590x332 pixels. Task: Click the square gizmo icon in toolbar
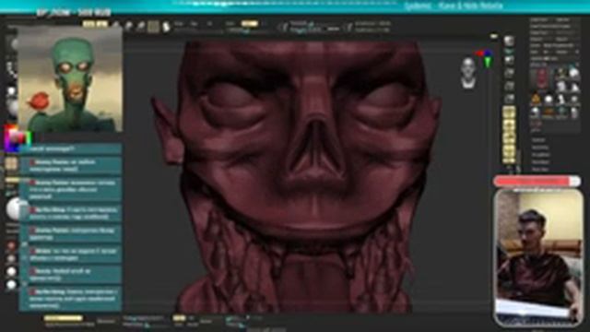(x=153, y=27)
